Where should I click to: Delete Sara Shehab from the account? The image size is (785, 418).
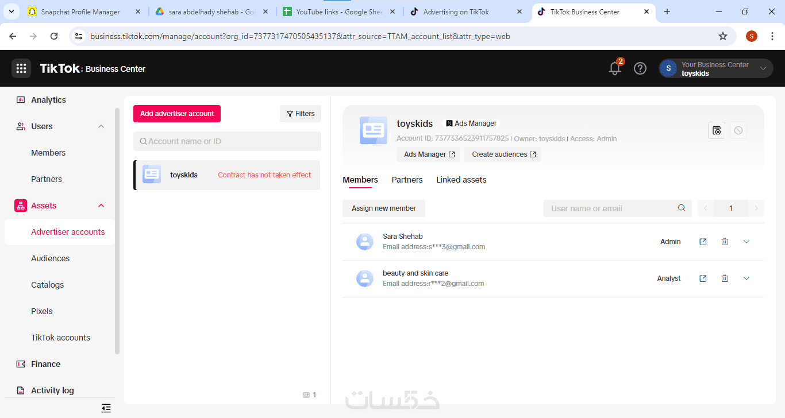725,242
